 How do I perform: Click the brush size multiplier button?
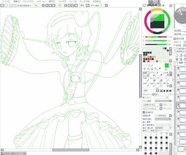pos(153,95)
